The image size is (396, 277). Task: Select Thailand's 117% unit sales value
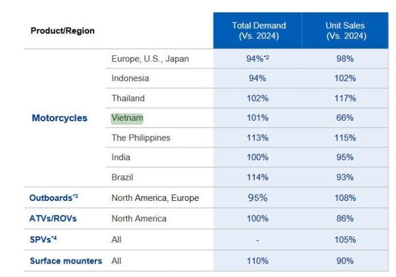tap(345, 98)
